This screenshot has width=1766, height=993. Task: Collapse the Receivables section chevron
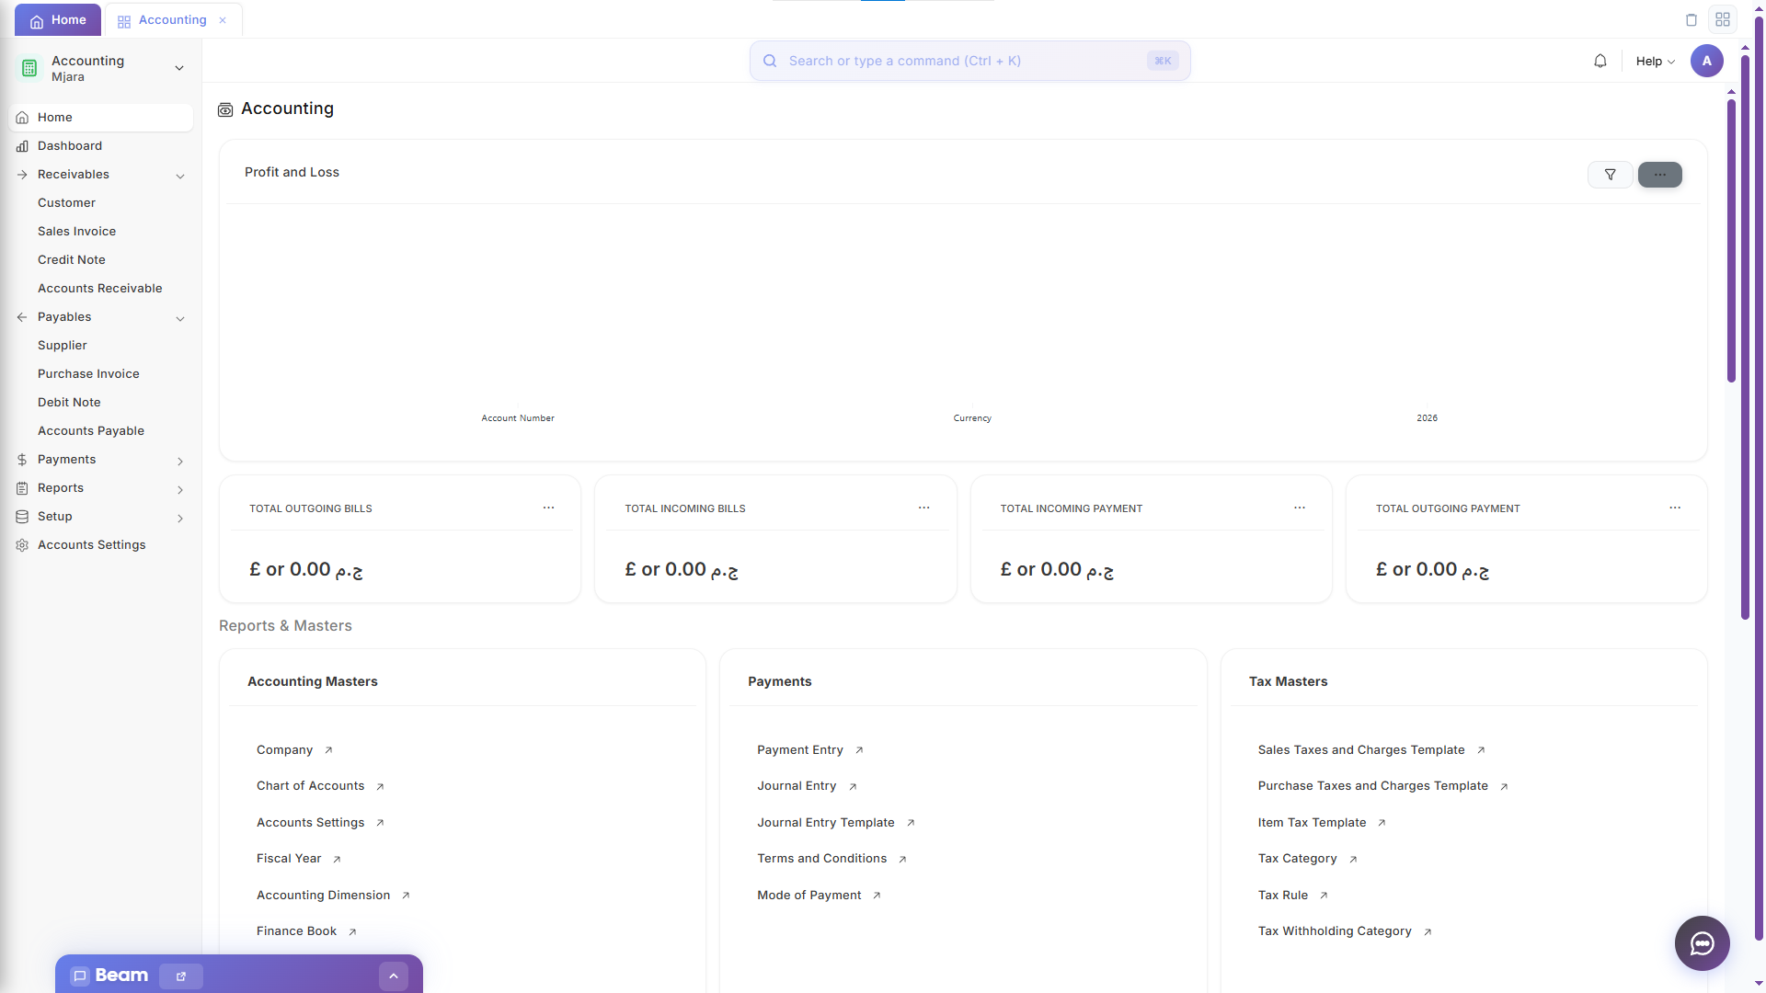[x=179, y=175]
